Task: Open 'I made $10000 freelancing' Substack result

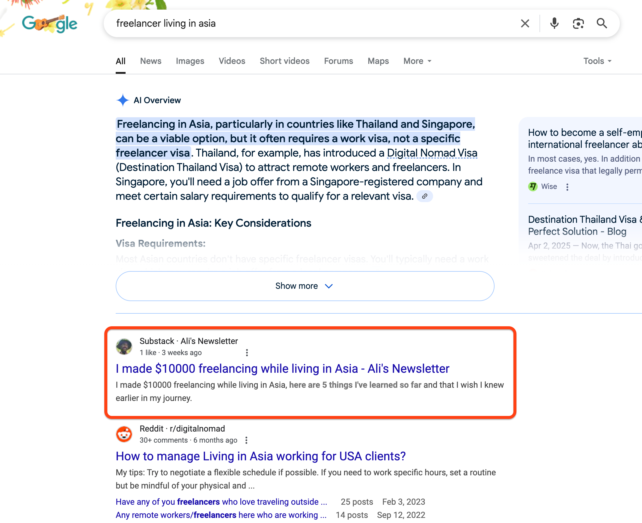Action: [282, 369]
